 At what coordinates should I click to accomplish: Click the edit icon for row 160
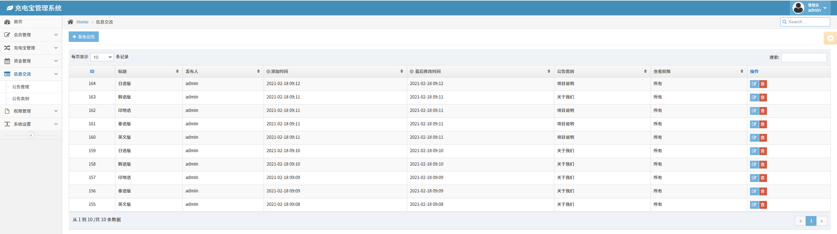pos(754,138)
